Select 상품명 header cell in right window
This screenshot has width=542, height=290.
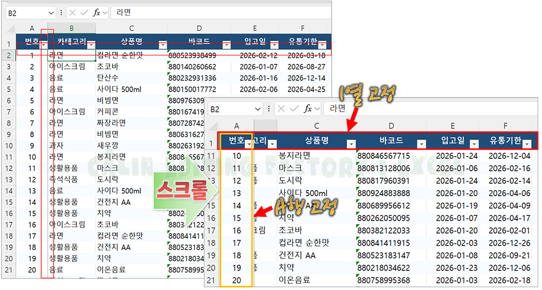point(317,141)
